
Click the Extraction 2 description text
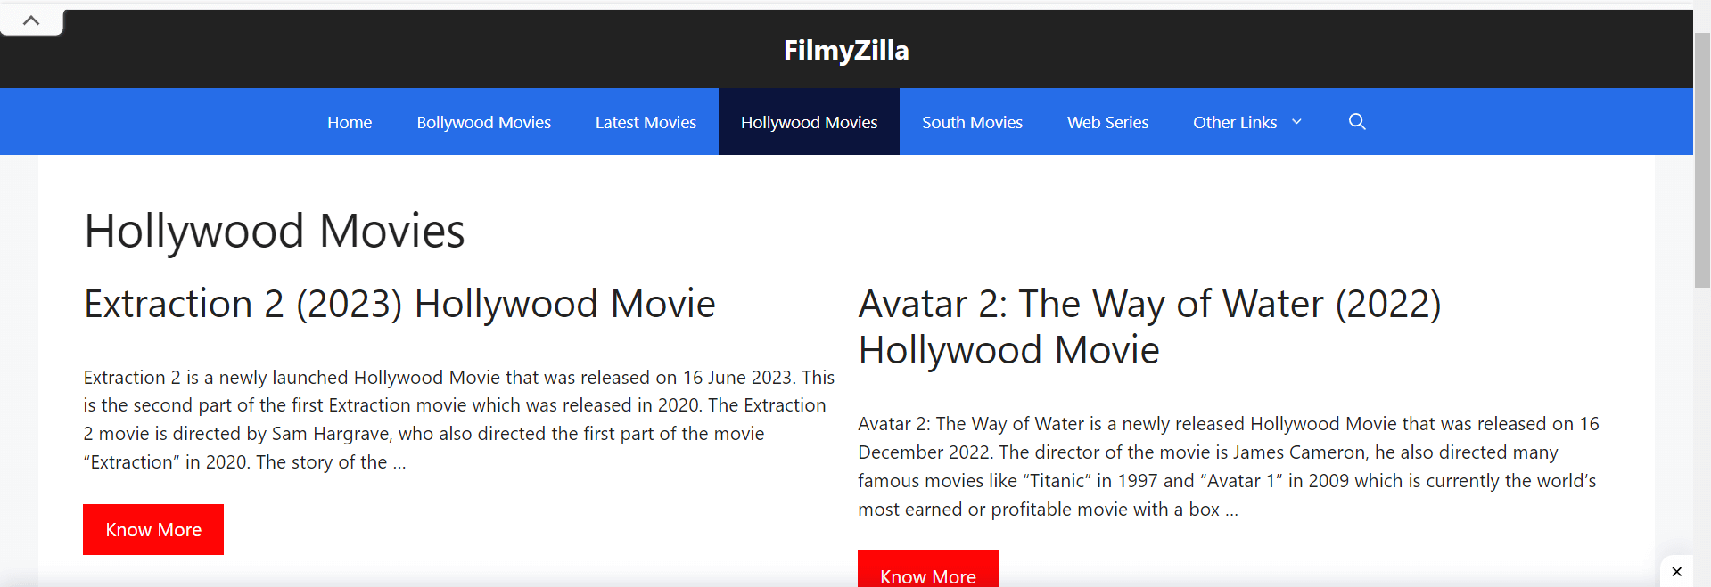pos(458,419)
